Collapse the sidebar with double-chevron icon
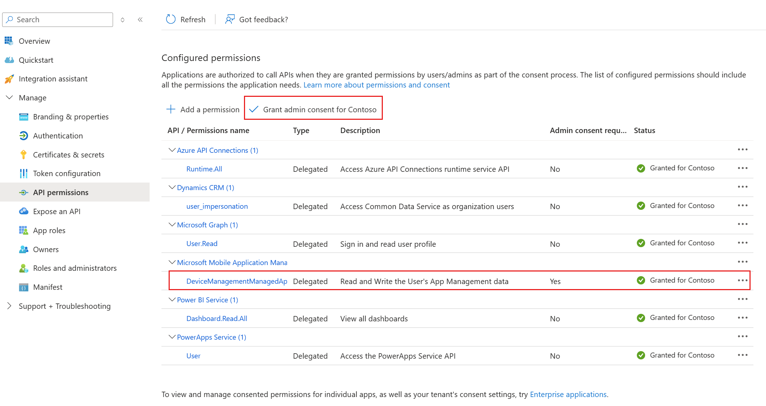The height and width of the screenshot is (406, 766). pos(140,20)
